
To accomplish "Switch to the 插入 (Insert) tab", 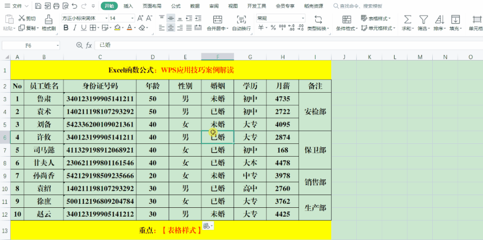I will (128, 6).
